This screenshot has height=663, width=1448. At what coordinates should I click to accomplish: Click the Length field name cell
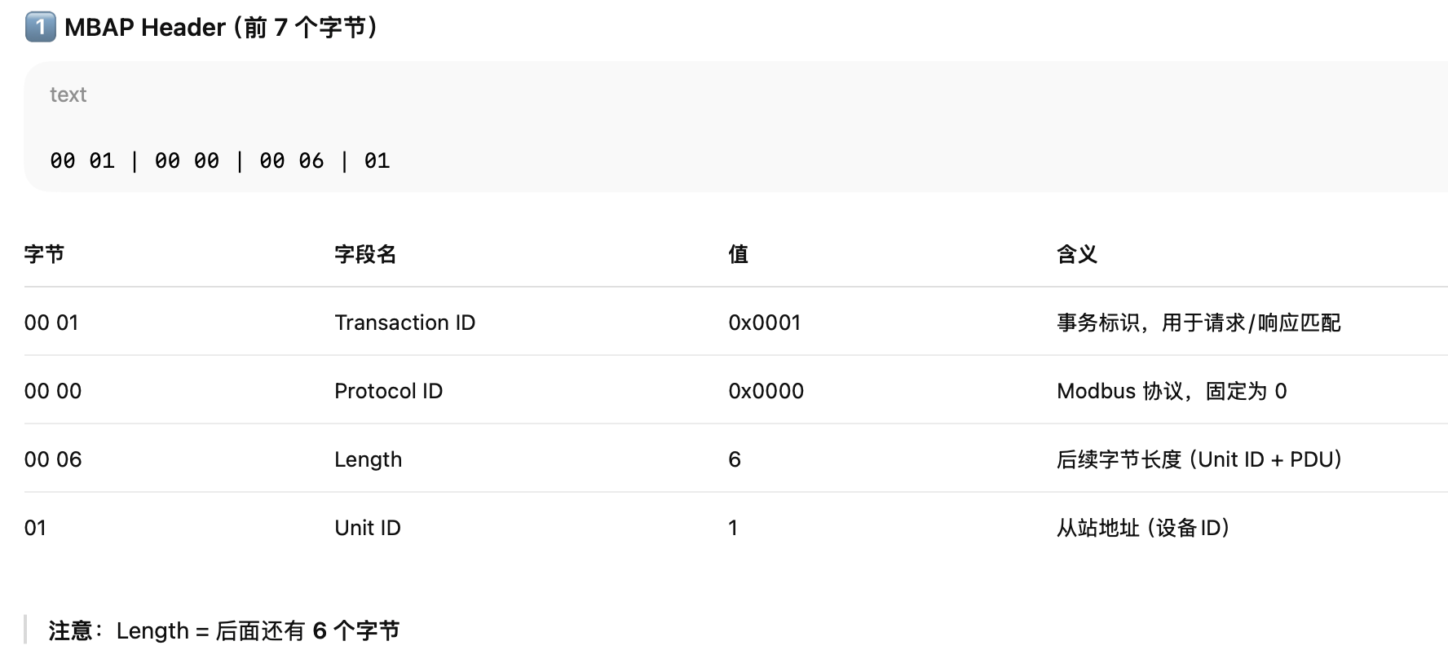click(368, 459)
